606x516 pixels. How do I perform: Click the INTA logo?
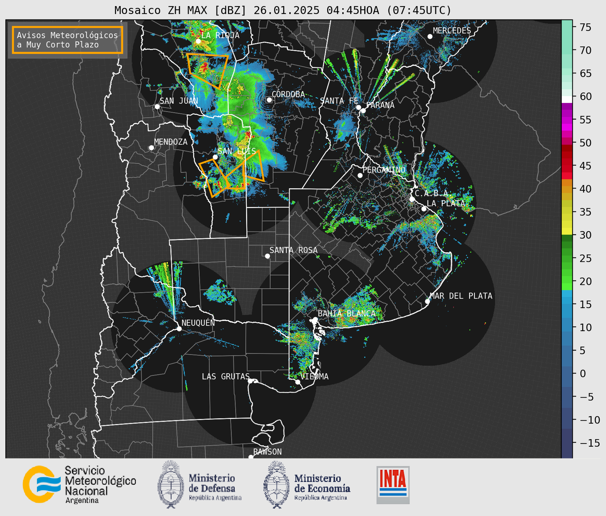(393, 485)
